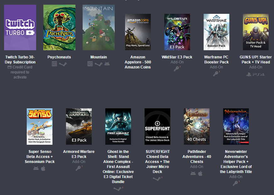Click "Credit Card required to activate" note

pos(20,72)
